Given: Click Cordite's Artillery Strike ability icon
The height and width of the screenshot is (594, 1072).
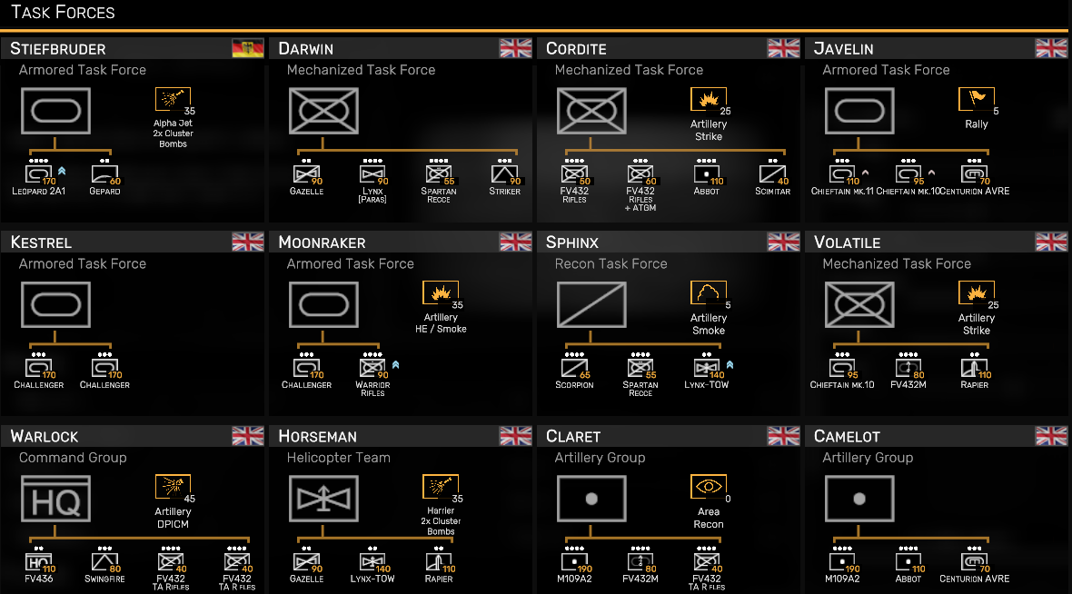Looking at the screenshot, I should 709,99.
